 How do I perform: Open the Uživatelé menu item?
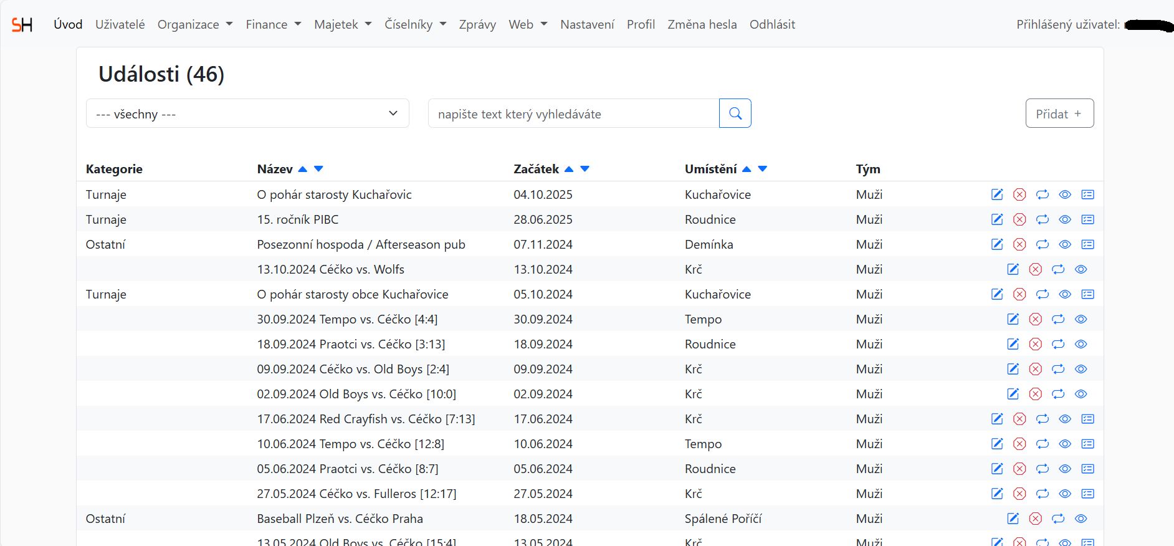120,24
